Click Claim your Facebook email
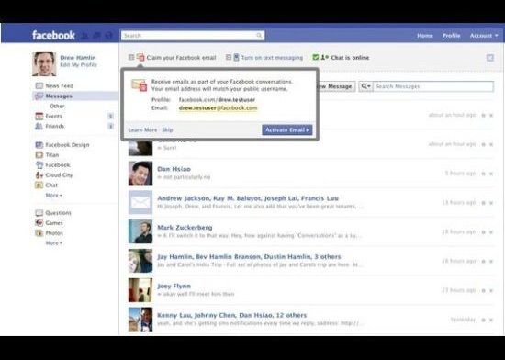The image size is (505, 360). (181, 58)
